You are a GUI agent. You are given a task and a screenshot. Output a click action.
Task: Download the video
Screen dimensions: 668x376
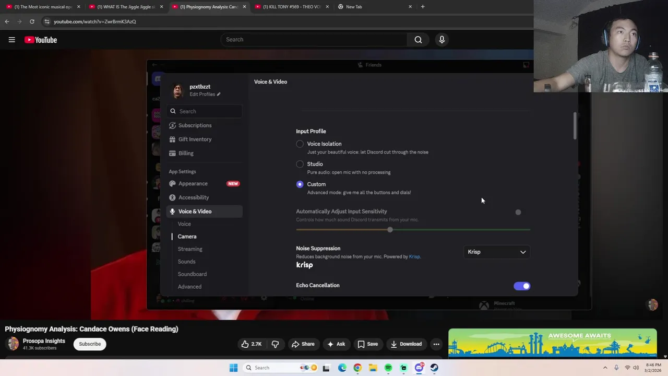(405, 344)
